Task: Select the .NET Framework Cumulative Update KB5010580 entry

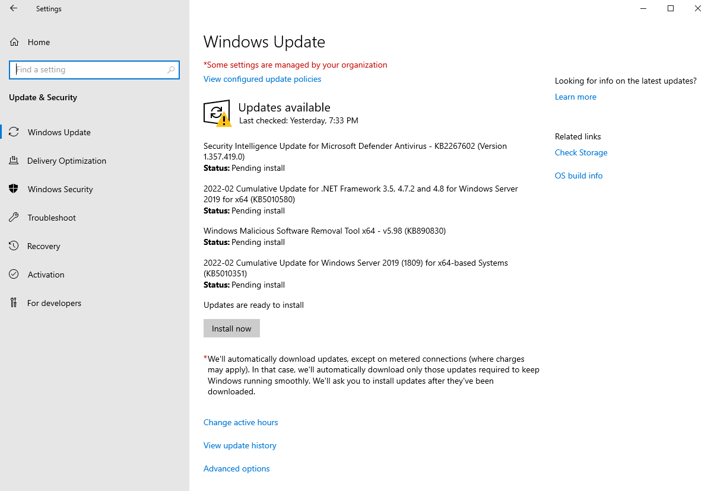Action: click(x=360, y=199)
